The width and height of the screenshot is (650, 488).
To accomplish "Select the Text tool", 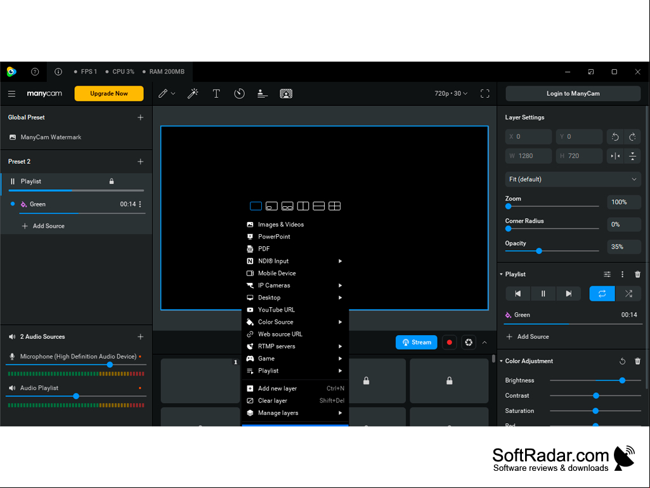I will 216,94.
